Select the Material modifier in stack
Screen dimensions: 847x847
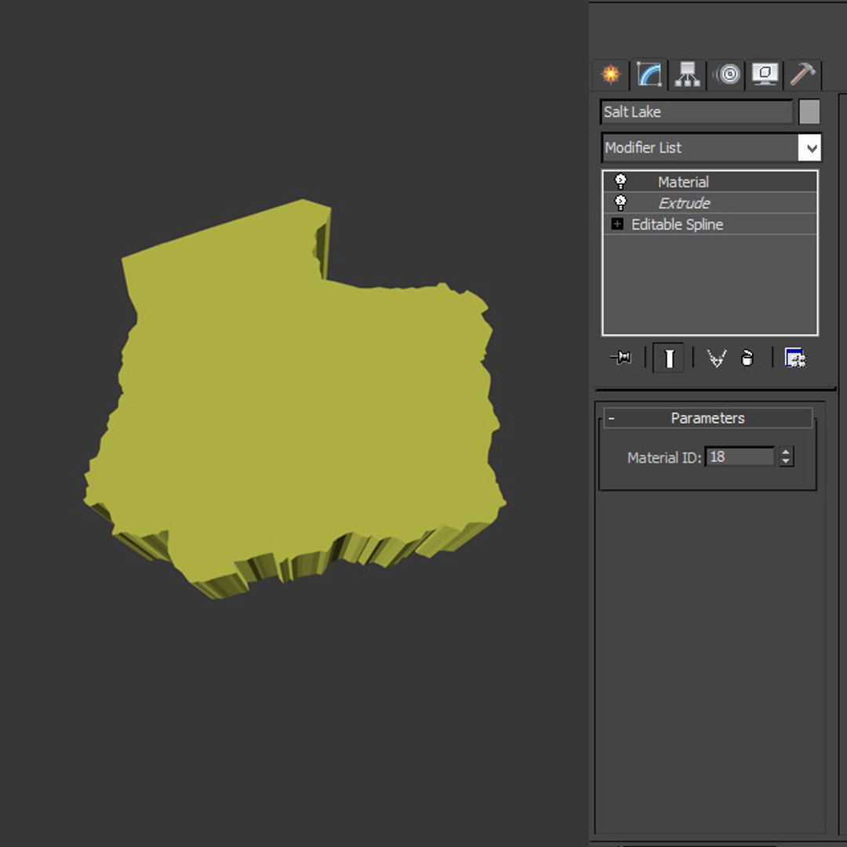point(710,181)
